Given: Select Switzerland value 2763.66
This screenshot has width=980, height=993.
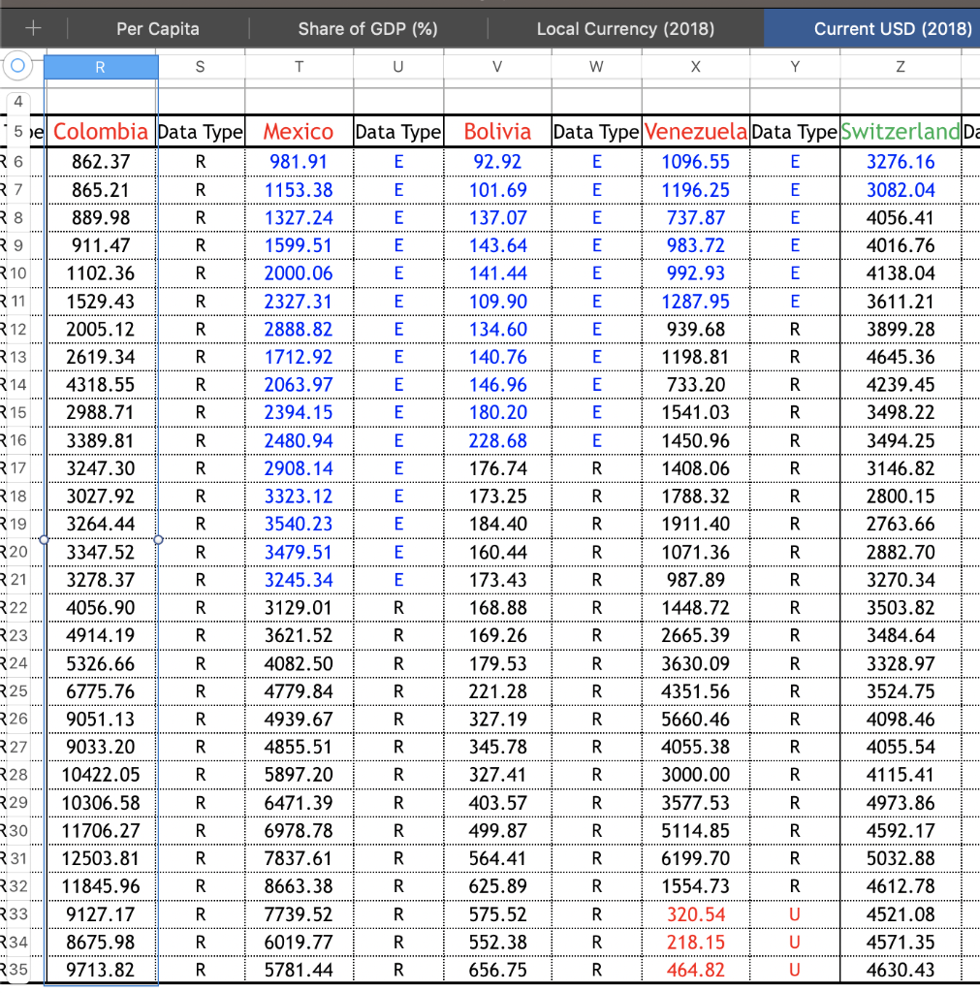Looking at the screenshot, I should 901,525.
